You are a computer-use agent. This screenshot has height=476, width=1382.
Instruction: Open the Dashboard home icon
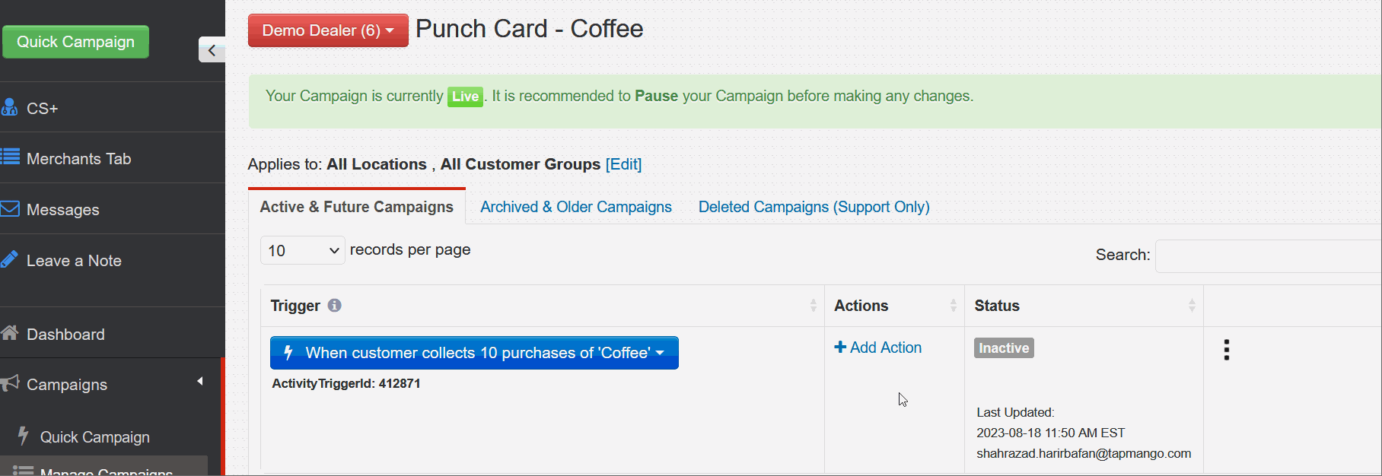pos(10,334)
